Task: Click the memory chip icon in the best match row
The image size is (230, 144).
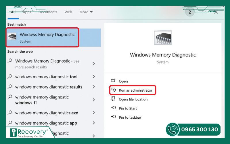Action: point(12,37)
